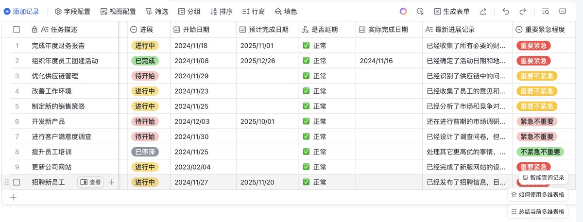The height and width of the screenshot is (222, 583).
Task: Open 视图配置 view settings
Action: [118, 11]
